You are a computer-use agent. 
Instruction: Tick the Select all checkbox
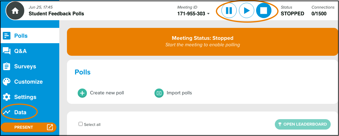coord(81,124)
